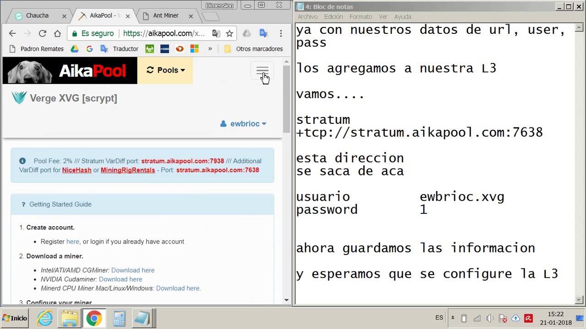Open Archivo menu in Bloc de notas
This screenshot has height=329, width=586.
pyautogui.click(x=308, y=16)
